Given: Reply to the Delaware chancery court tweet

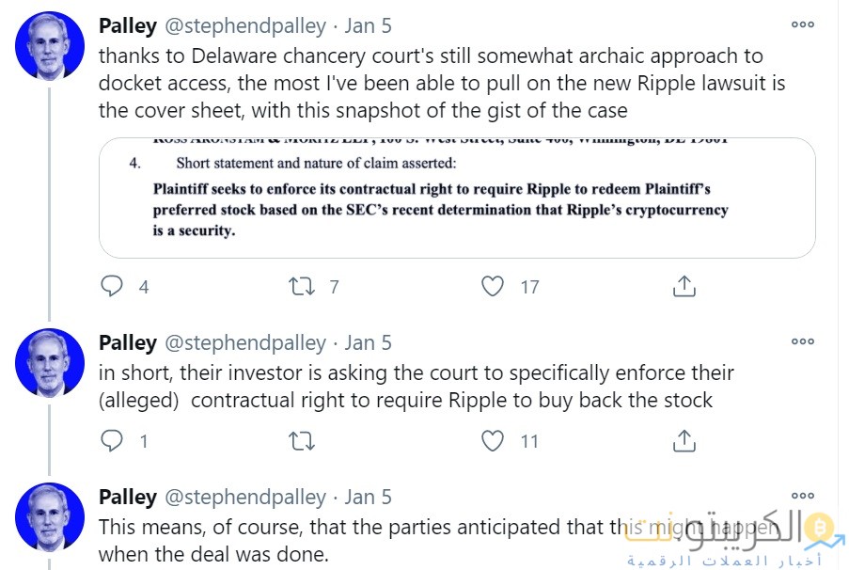Looking at the screenshot, I should coord(112,286).
